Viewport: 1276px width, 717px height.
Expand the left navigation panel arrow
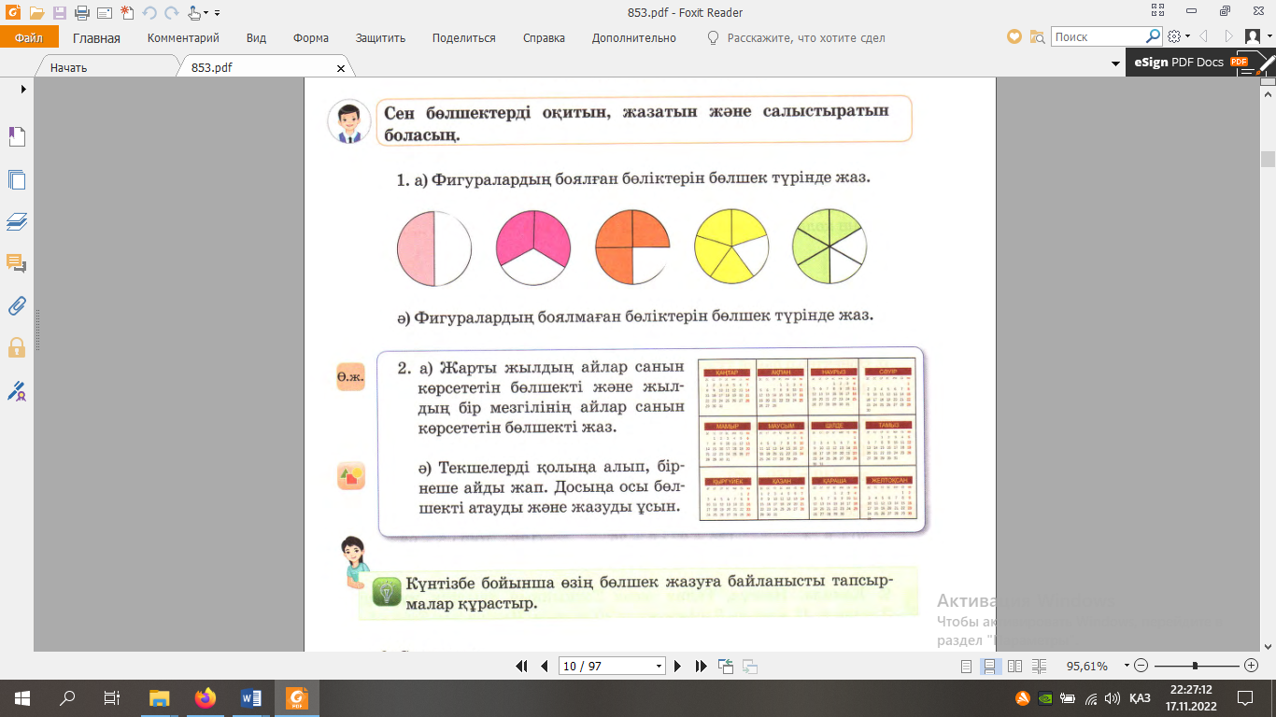(23, 89)
